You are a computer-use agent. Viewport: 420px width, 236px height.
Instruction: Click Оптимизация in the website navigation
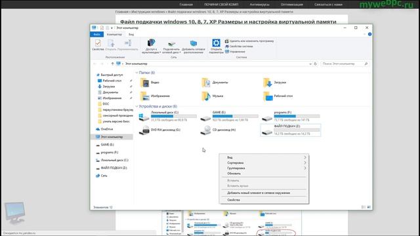(x=291, y=5)
